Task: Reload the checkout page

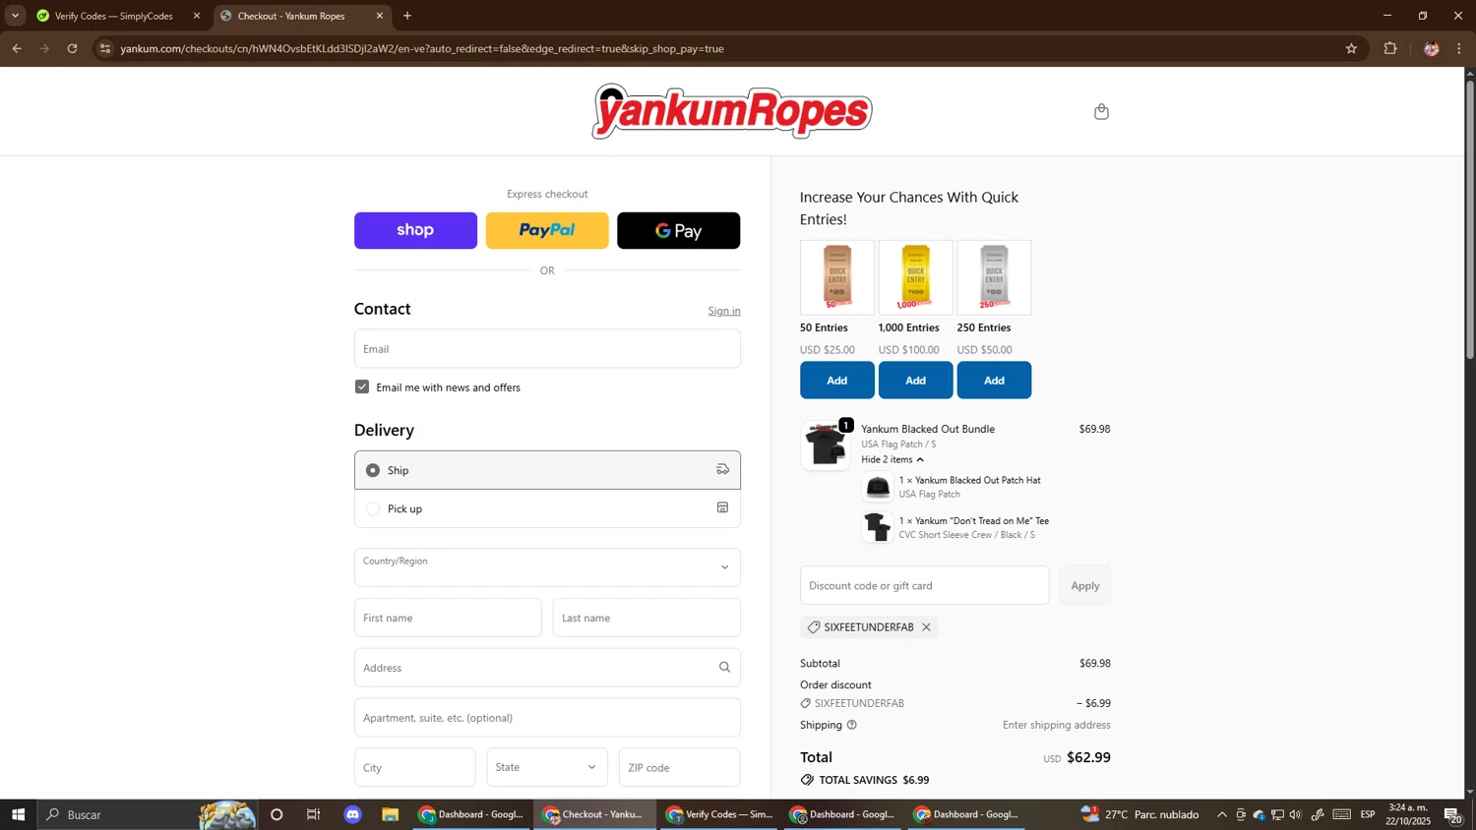Action: 72,48
